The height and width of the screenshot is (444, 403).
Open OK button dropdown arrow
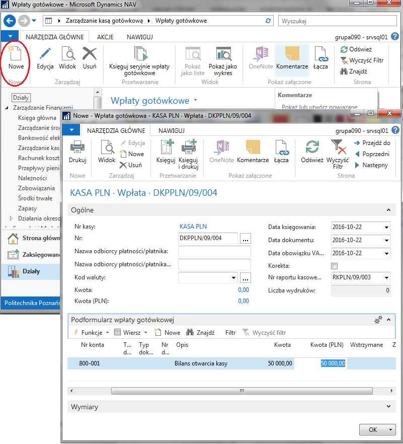(390, 429)
